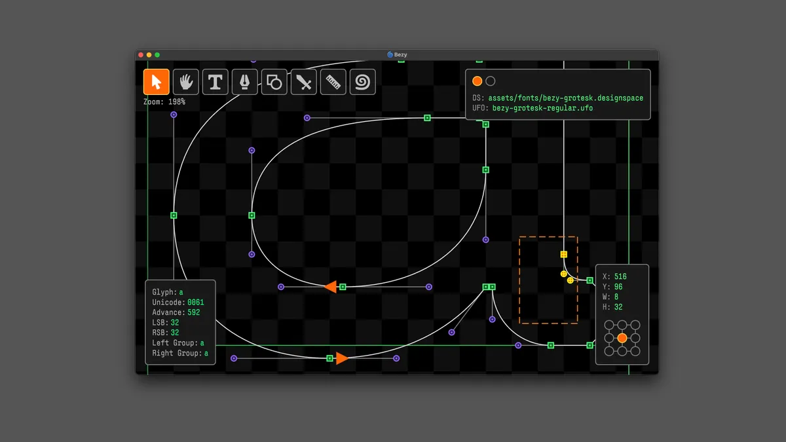The height and width of the screenshot is (442, 786).
Task: Click the LSB value 32
Action: 175,323
